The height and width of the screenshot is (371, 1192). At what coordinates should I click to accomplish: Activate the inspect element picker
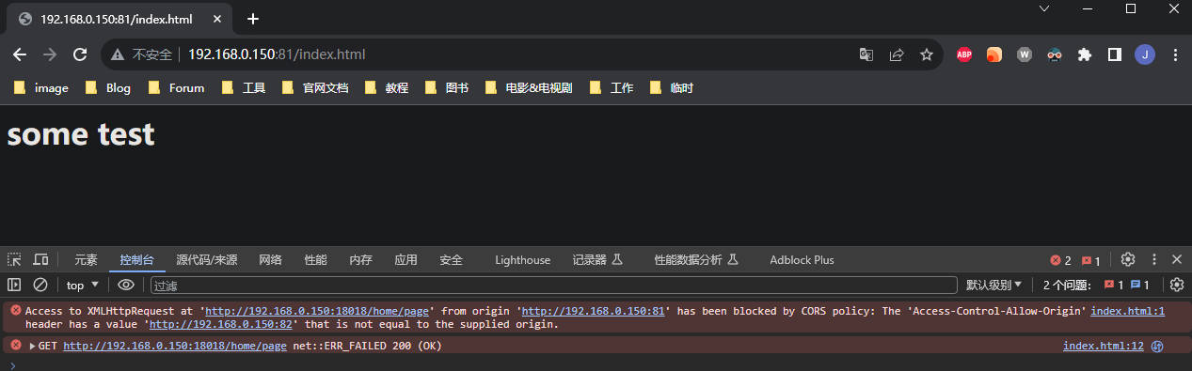14,260
